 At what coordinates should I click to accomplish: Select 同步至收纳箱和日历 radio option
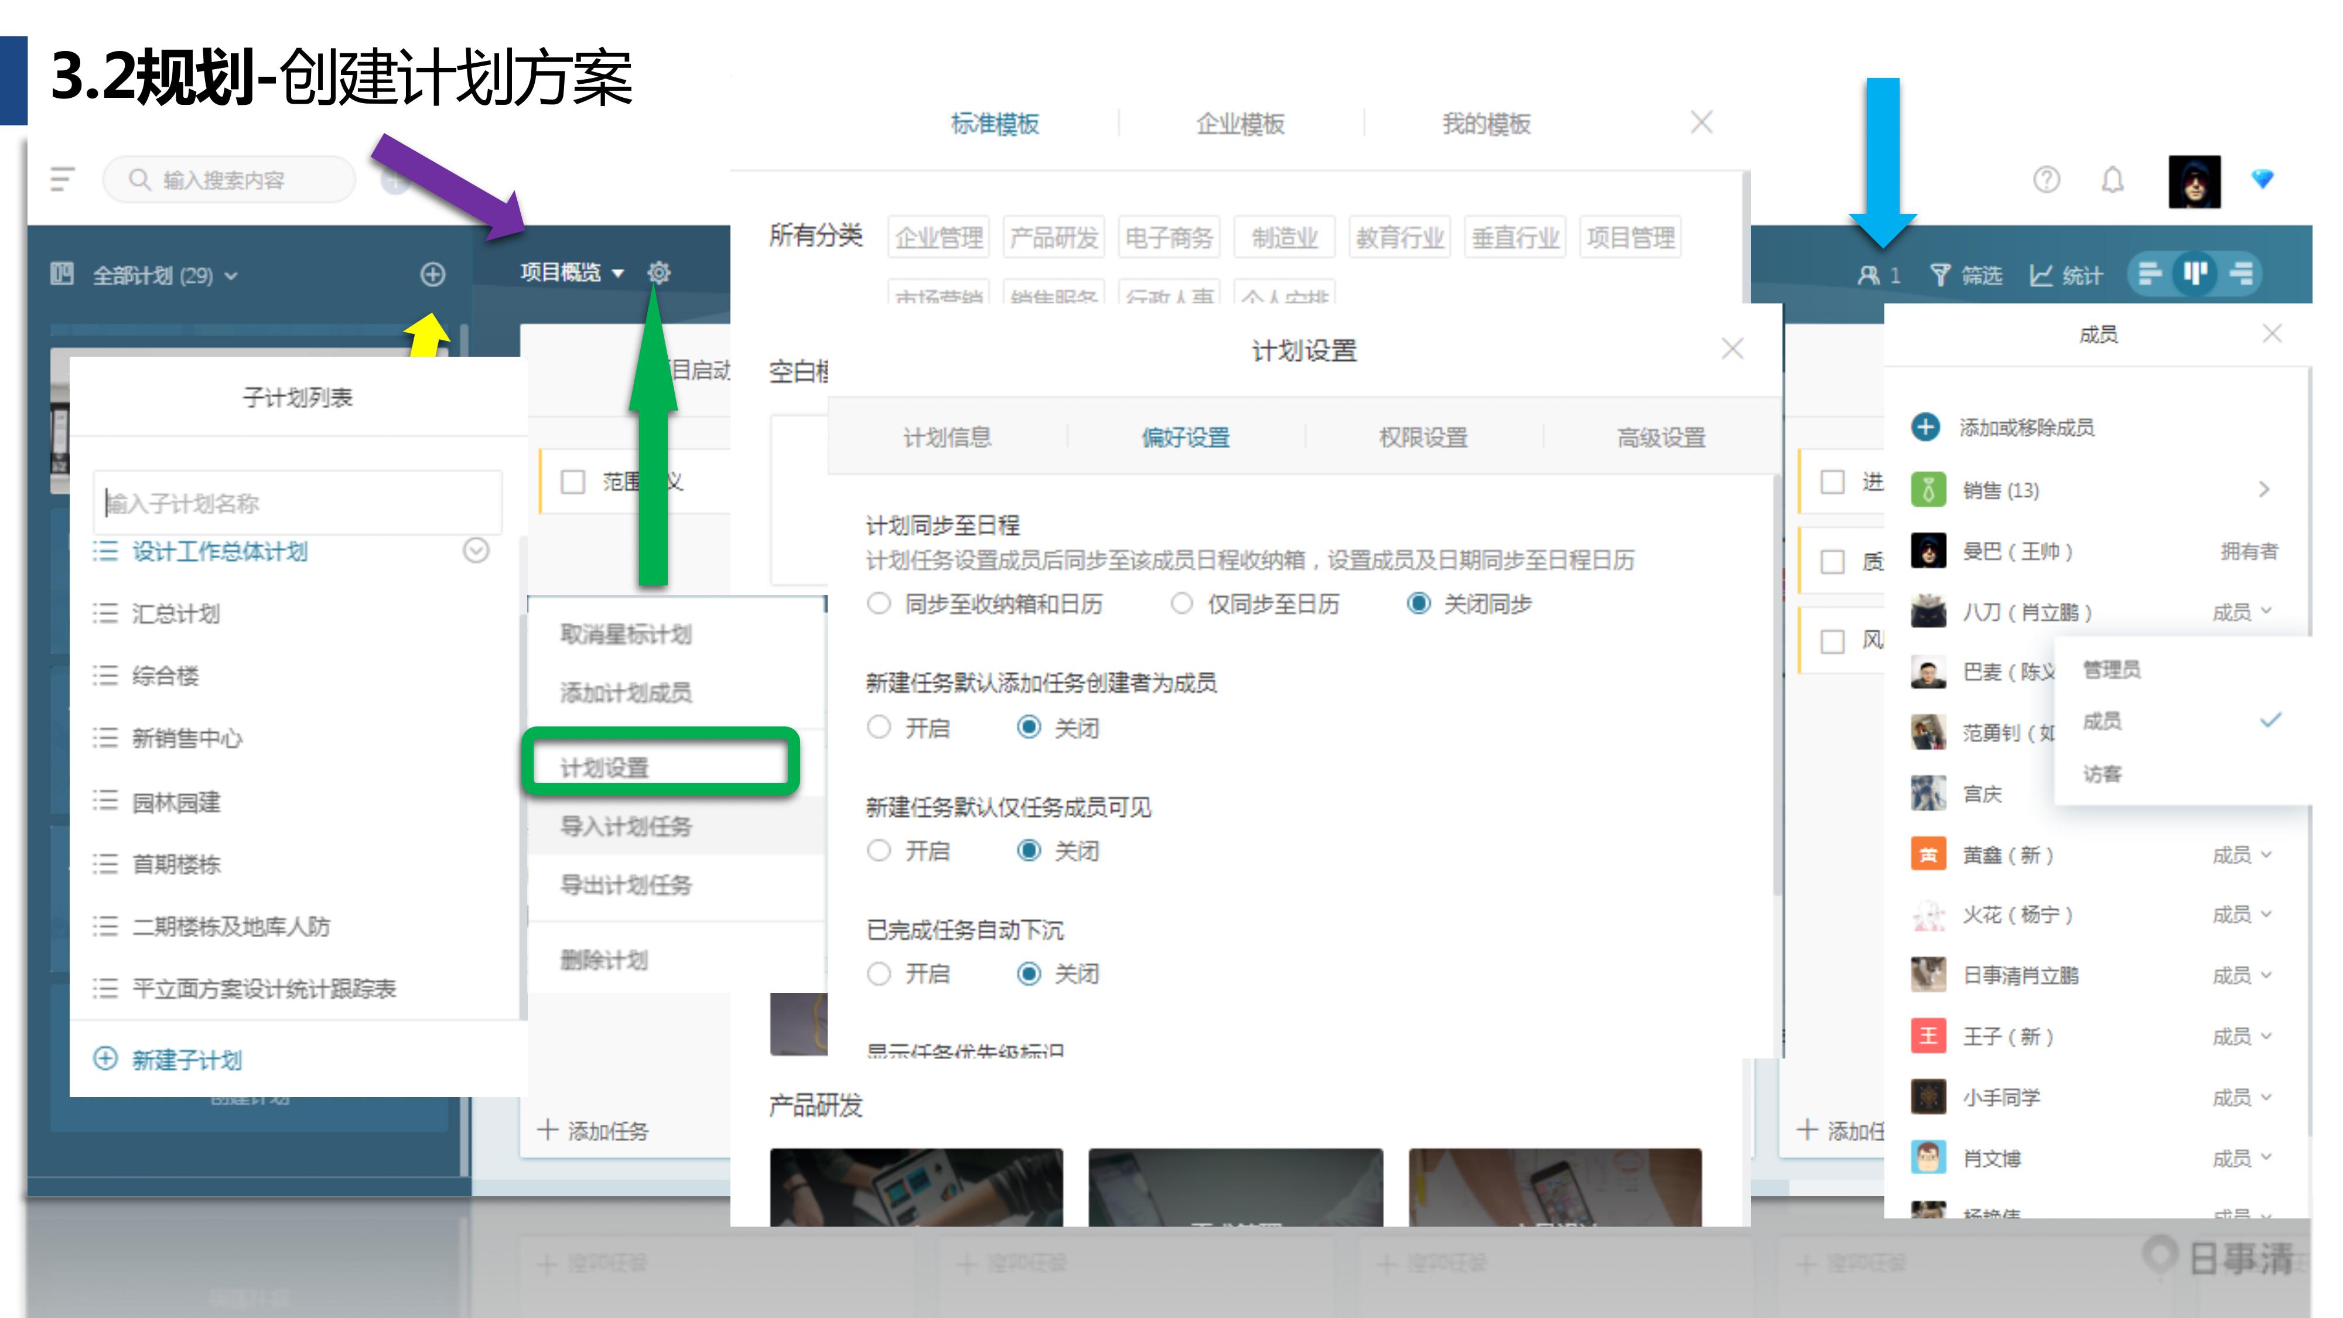click(879, 603)
